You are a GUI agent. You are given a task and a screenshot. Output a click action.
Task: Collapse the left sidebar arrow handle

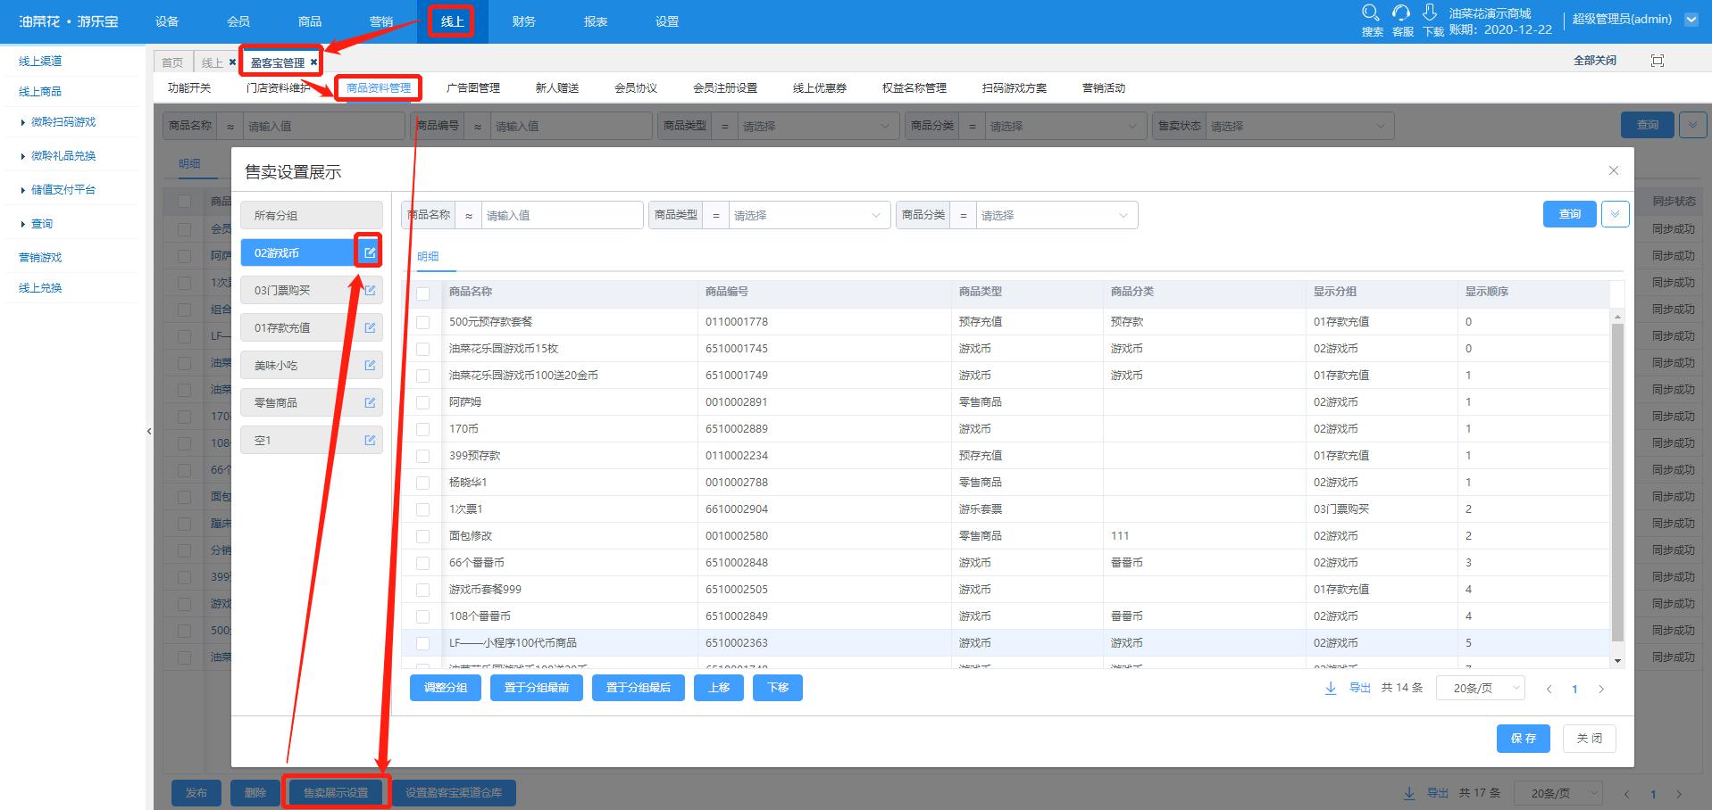[x=149, y=431]
